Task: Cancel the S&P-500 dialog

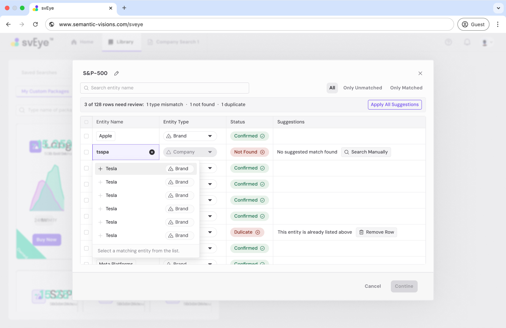Action: click(373, 286)
